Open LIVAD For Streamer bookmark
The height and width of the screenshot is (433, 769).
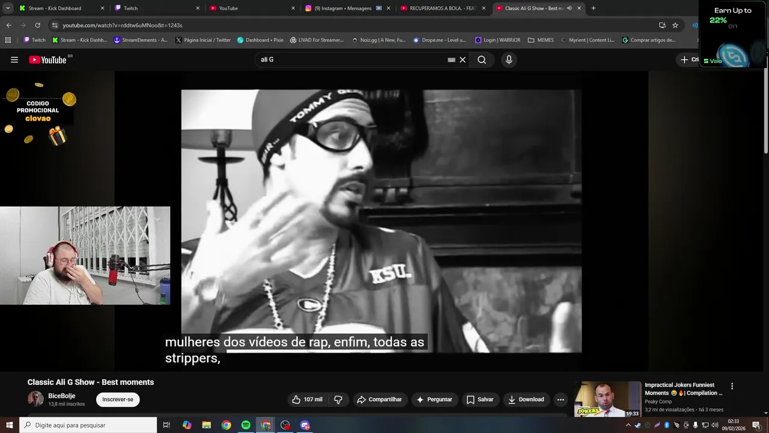point(317,40)
